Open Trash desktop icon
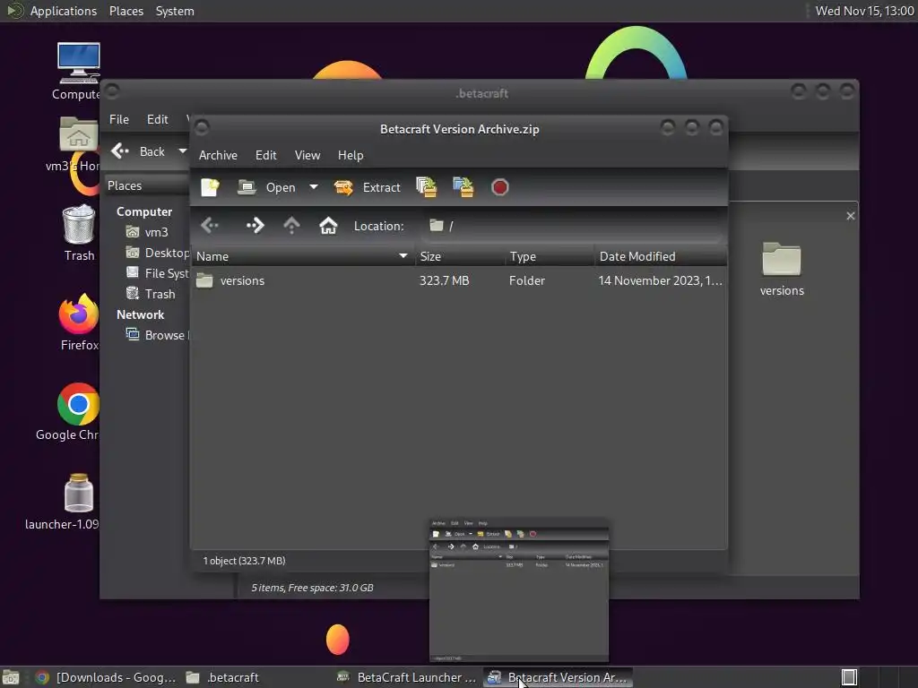Screen dimensions: 918x688 pyautogui.click(x=79, y=233)
